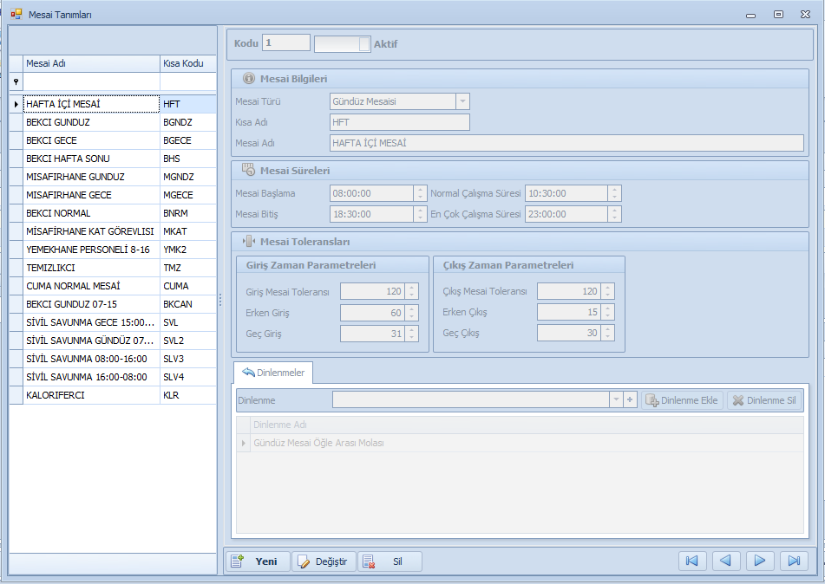Select the TEMIZLIKCI row

pyautogui.click(x=113, y=268)
